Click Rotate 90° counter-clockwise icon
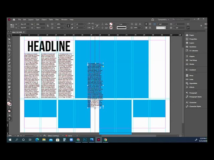Viewport: 214px width, 160px height. click(93, 24)
